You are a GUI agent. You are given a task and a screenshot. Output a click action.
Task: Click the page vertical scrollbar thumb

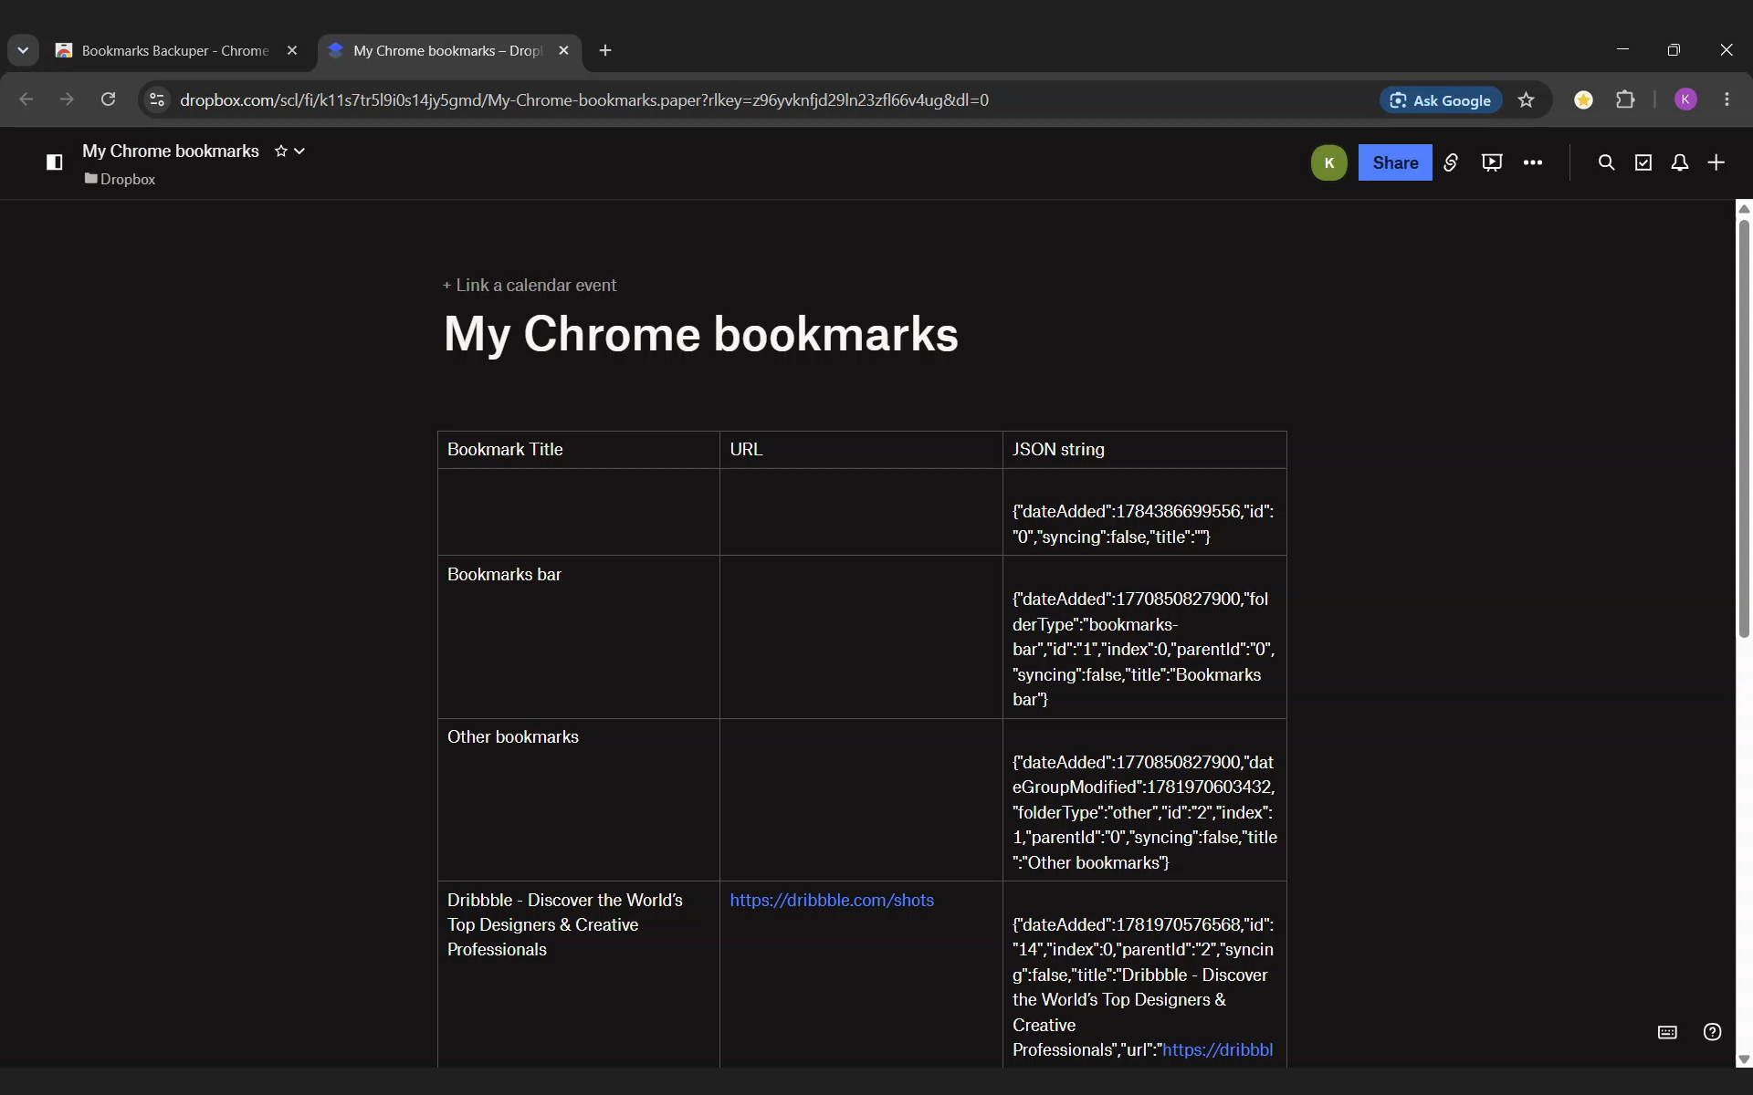pyautogui.click(x=1744, y=429)
